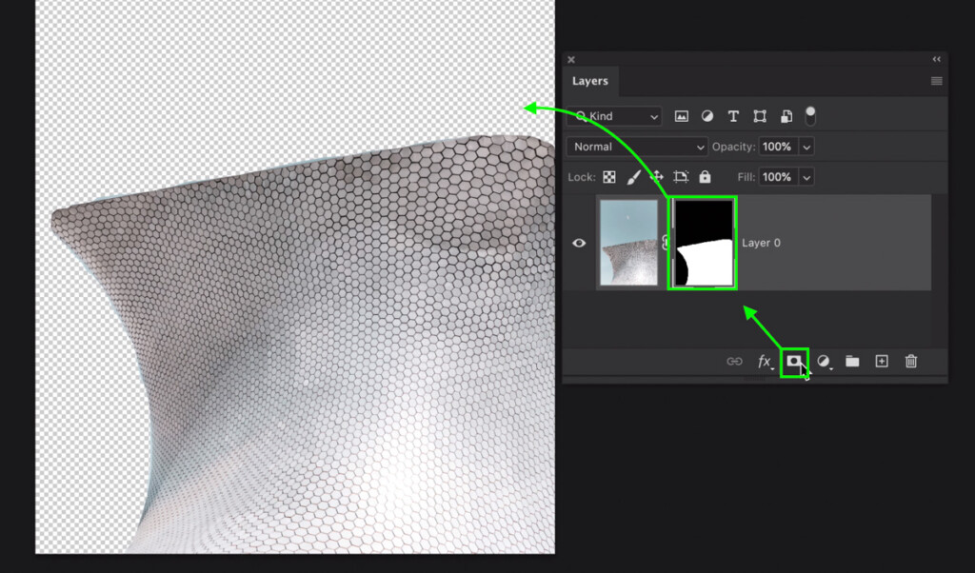
Task: Create a new layer
Action: 882,362
